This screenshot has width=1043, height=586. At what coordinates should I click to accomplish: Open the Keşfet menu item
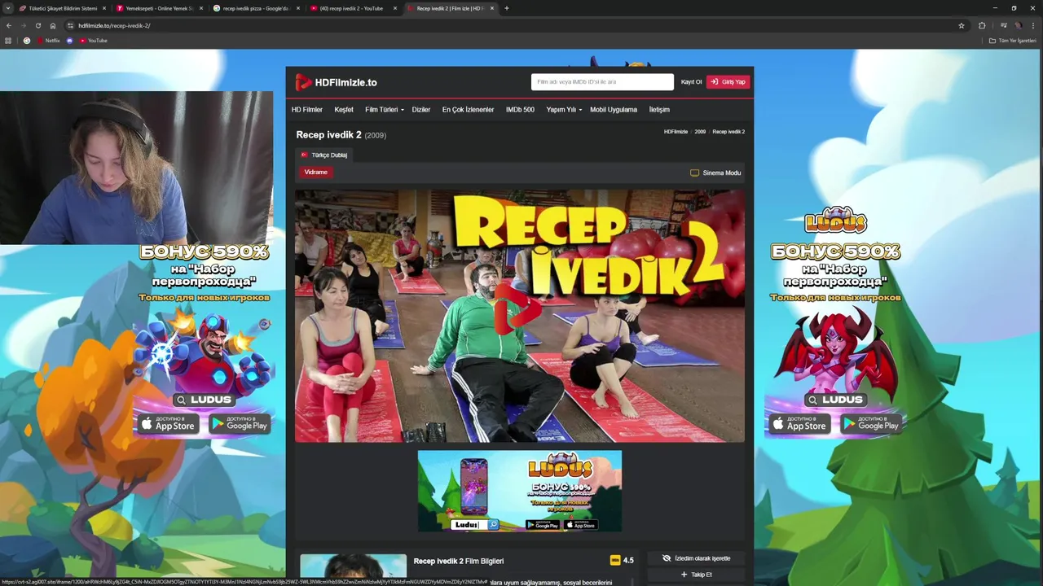tap(344, 110)
